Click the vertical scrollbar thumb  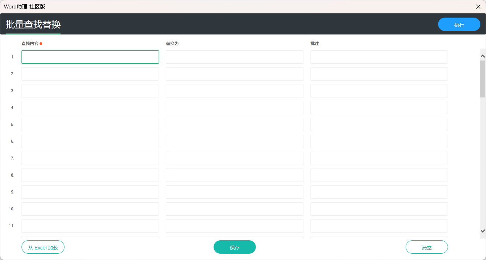[x=483, y=78]
